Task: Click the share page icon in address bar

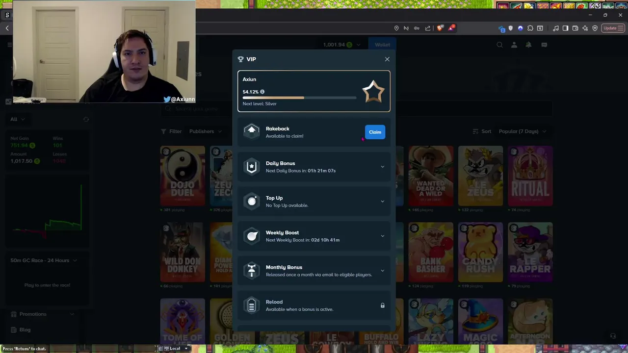Action: [x=428, y=28]
